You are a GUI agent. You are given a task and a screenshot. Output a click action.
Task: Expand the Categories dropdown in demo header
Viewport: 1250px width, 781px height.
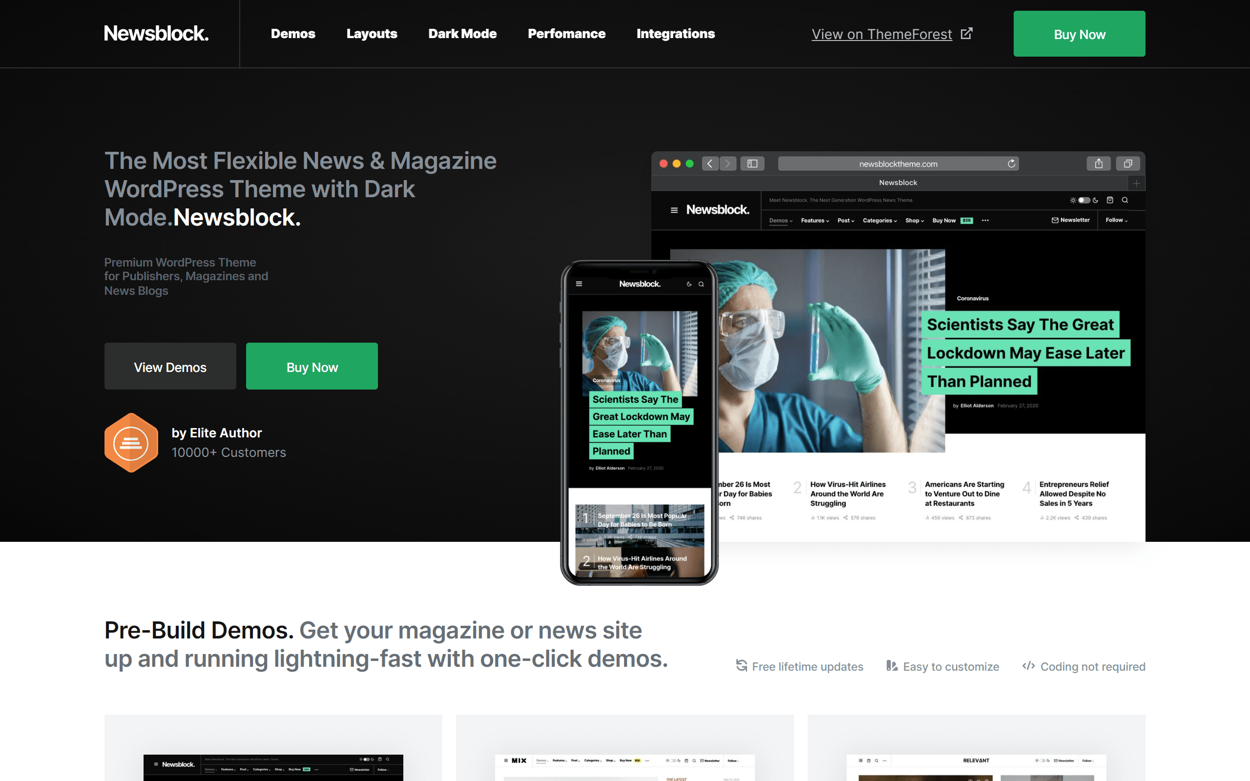pyautogui.click(x=879, y=220)
